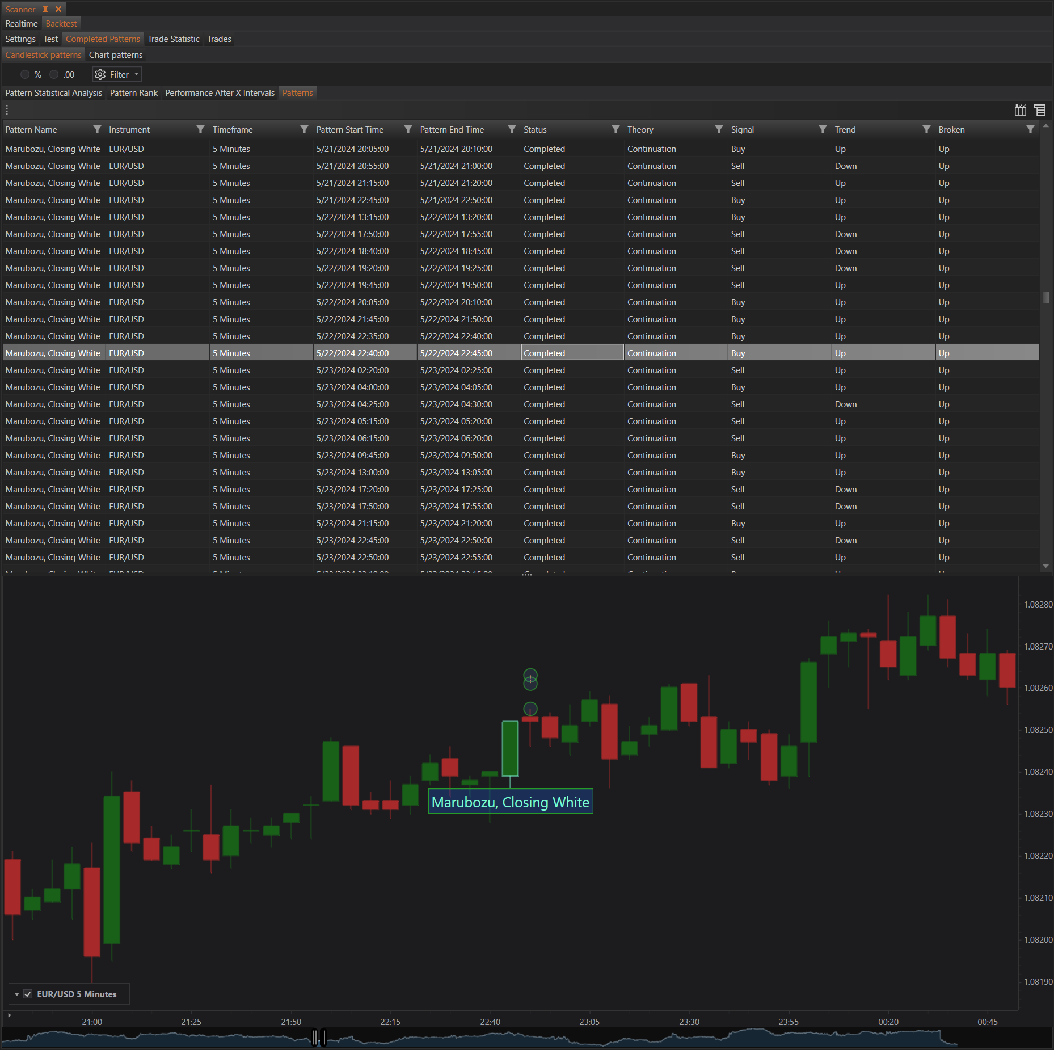Expand the small arrow left of the time axis
Screen dimensions: 1054x1050
[x=9, y=1015]
